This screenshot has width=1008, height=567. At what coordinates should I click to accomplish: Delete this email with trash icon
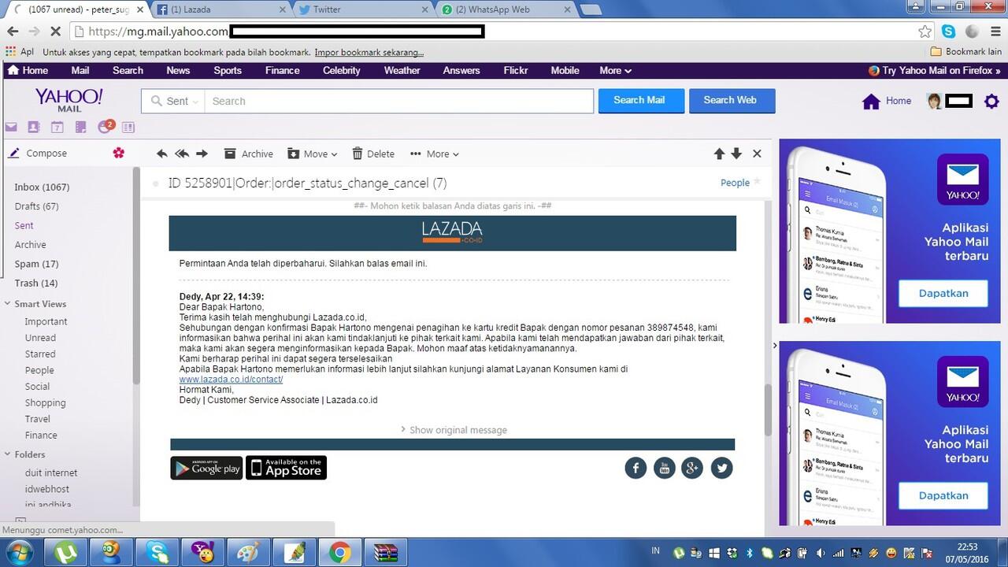coord(373,154)
